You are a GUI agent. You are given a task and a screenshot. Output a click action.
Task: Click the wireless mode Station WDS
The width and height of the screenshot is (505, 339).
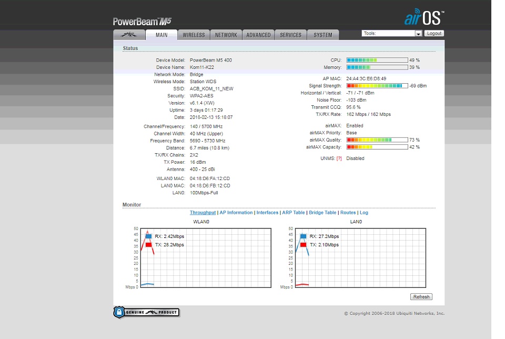tap(203, 82)
